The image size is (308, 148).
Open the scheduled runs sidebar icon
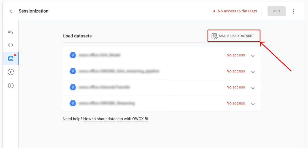tap(10, 72)
